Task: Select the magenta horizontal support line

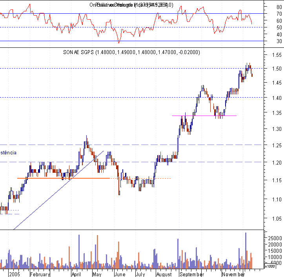Action: 204,116
